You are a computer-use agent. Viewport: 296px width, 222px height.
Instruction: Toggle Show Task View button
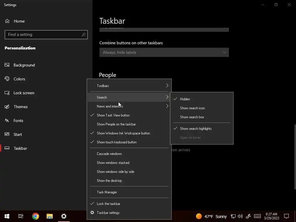tap(129, 115)
